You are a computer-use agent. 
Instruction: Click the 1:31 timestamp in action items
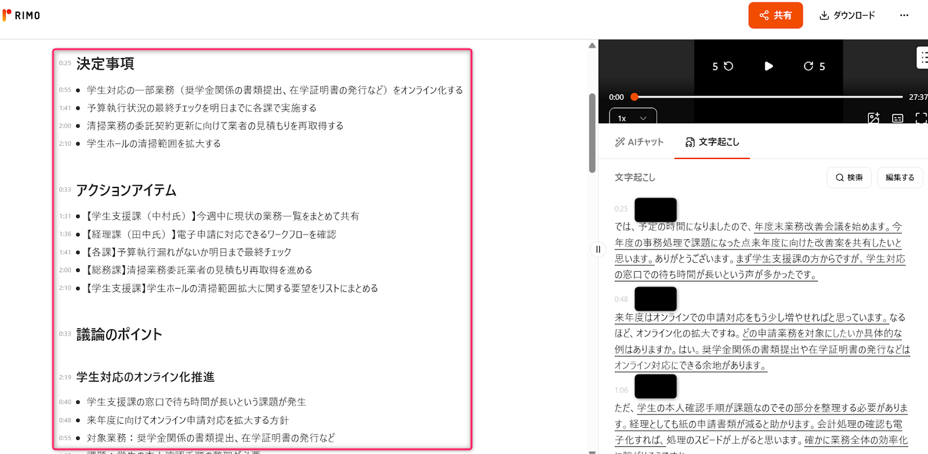point(65,217)
